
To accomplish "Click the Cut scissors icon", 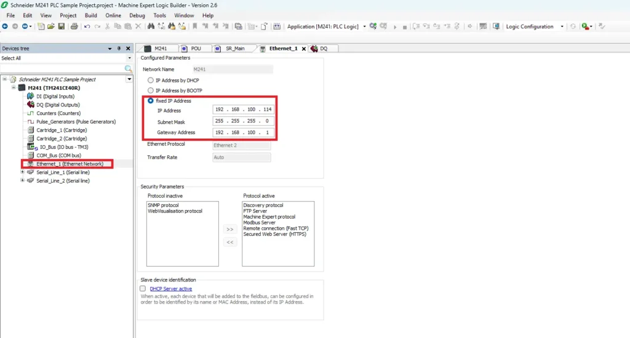I will click(x=107, y=26).
